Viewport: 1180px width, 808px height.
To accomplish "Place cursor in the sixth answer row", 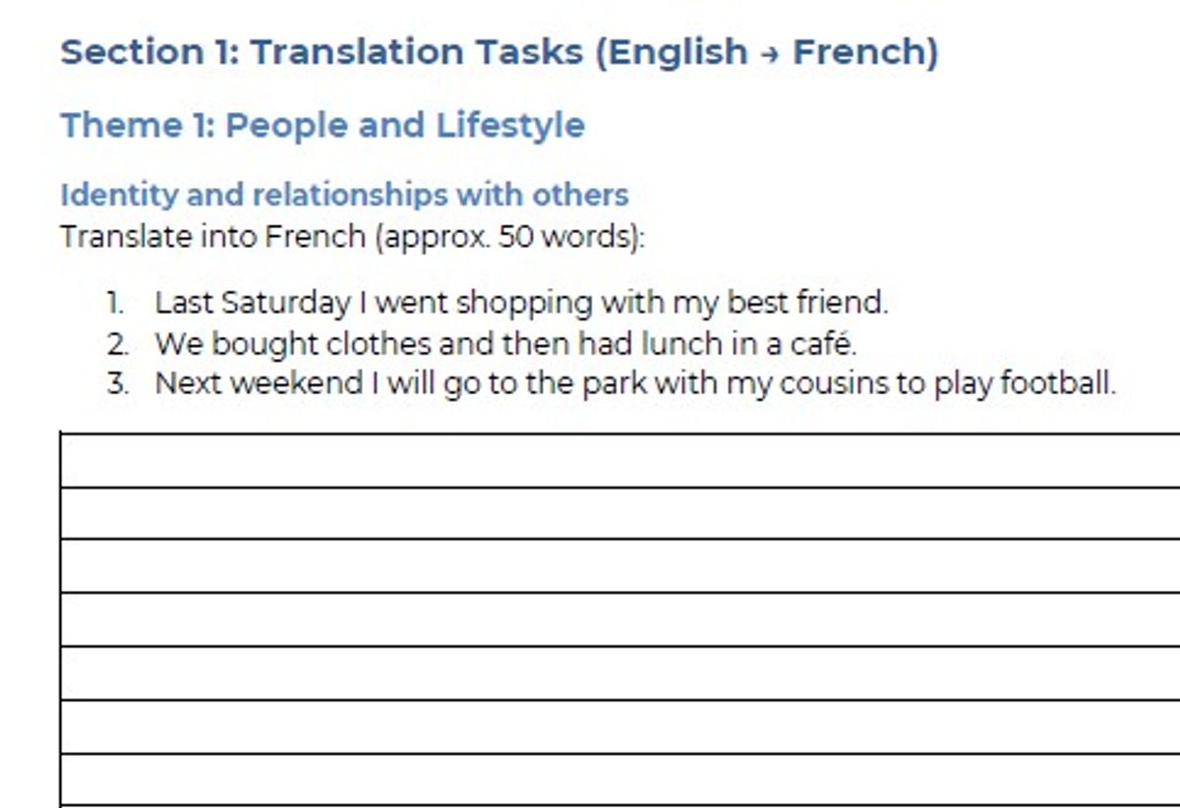I will 619,727.
